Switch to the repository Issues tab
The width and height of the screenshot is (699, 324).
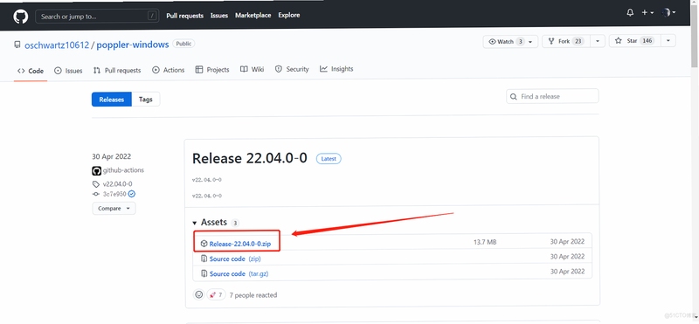[x=68, y=71]
